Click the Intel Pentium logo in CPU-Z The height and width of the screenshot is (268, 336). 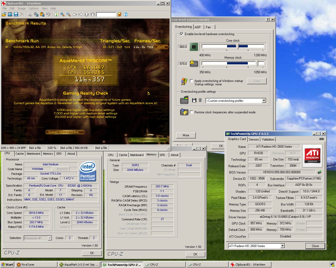click(x=88, y=171)
